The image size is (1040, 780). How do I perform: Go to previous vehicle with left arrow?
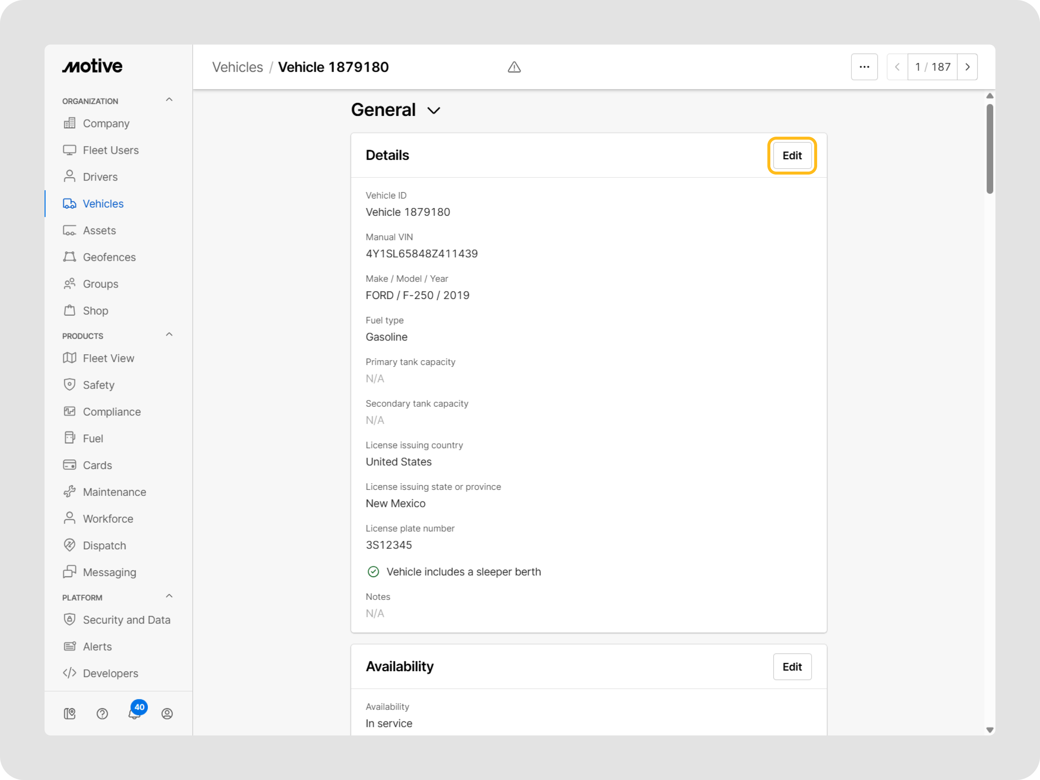[x=897, y=67]
